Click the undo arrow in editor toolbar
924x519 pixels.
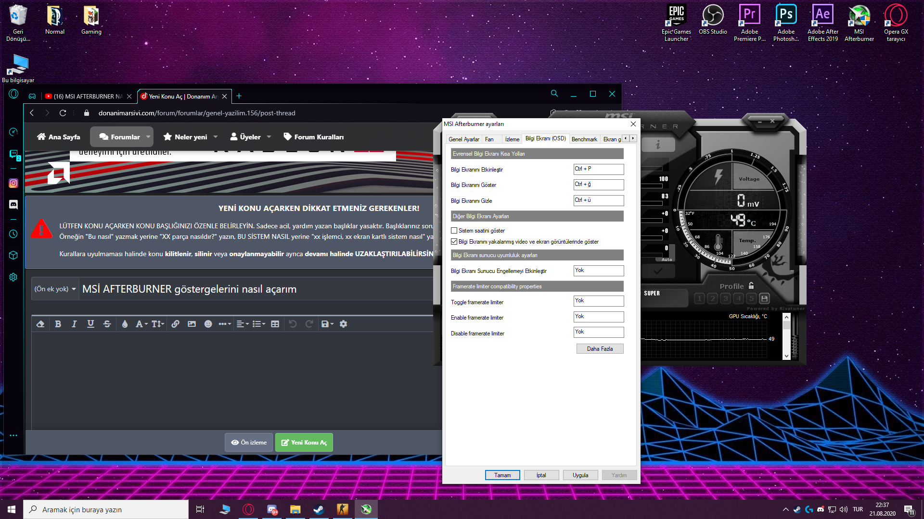[x=293, y=324]
